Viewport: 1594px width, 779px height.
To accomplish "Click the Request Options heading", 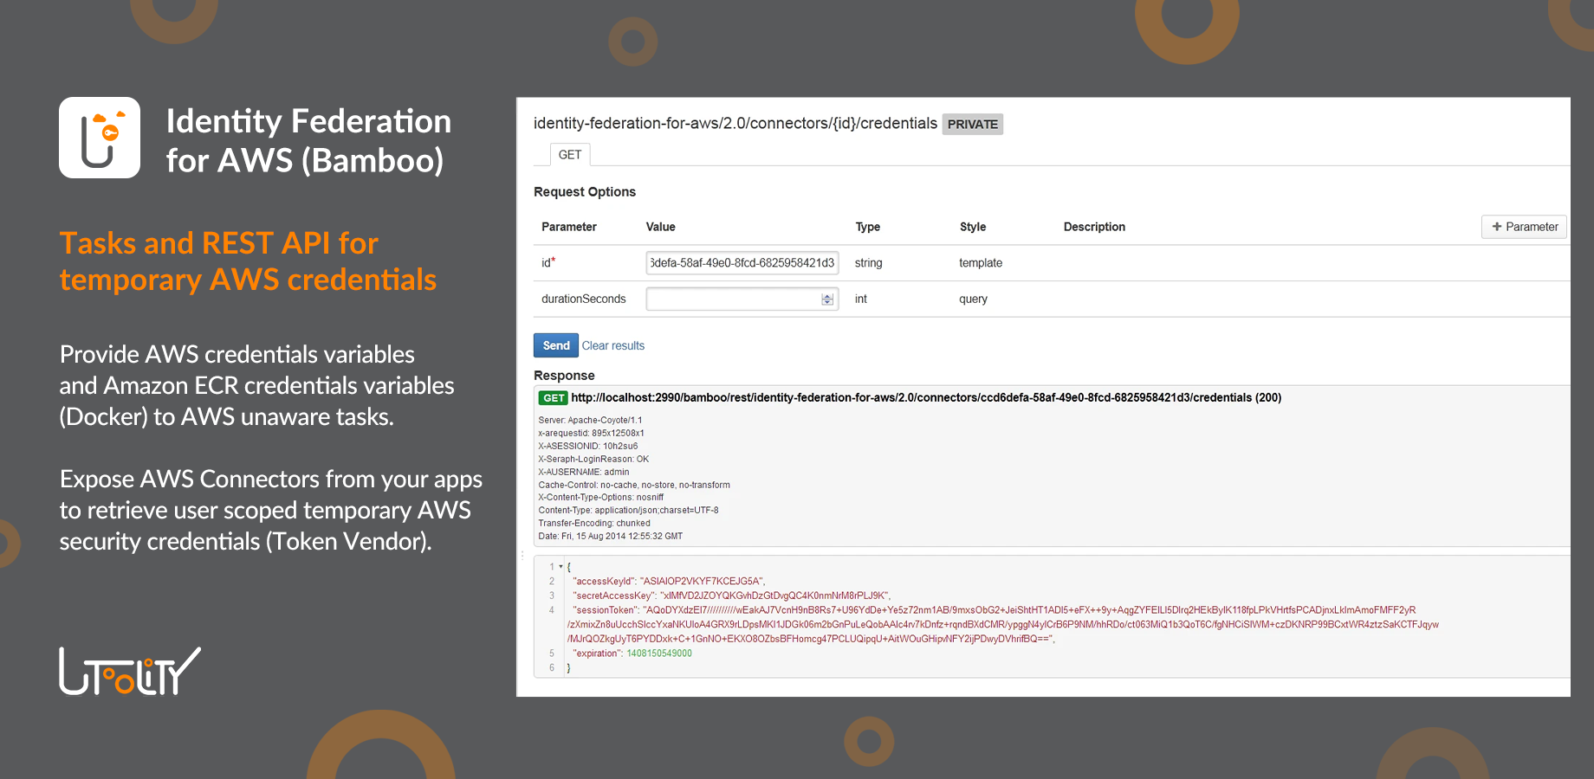I will [585, 192].
